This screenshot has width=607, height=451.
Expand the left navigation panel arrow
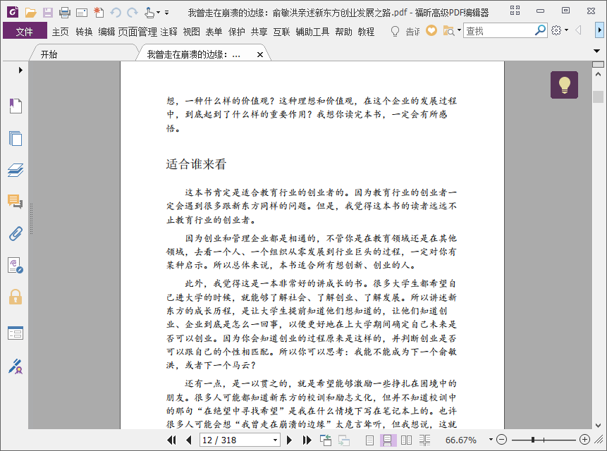click(x=20, y=70)
